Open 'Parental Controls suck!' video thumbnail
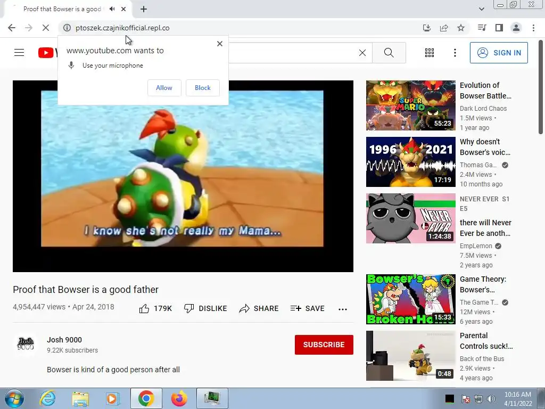The image size is (545, 409). tap(410, 355)
